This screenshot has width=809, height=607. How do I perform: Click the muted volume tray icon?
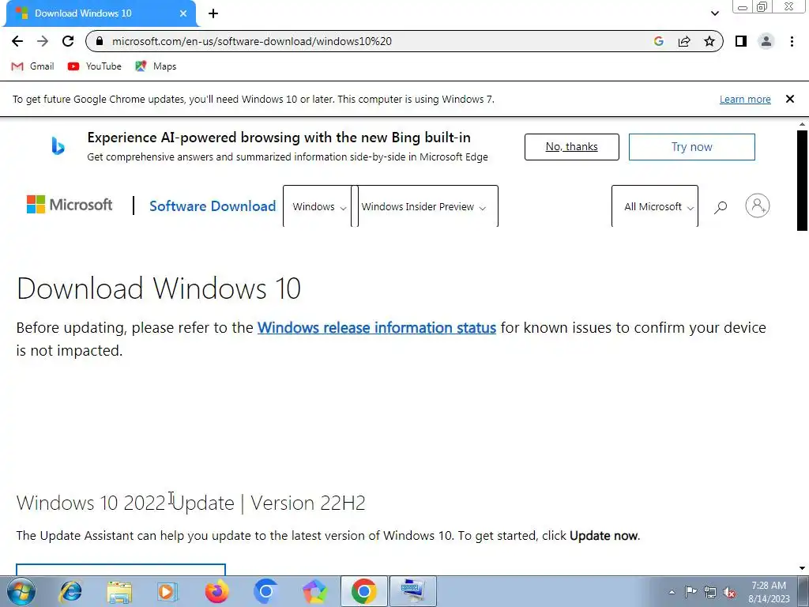(x=729, y=593)
